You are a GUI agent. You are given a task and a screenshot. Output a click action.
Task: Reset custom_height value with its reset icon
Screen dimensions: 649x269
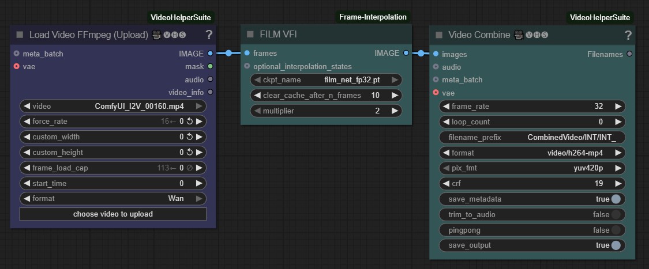[x=190, y=152]
